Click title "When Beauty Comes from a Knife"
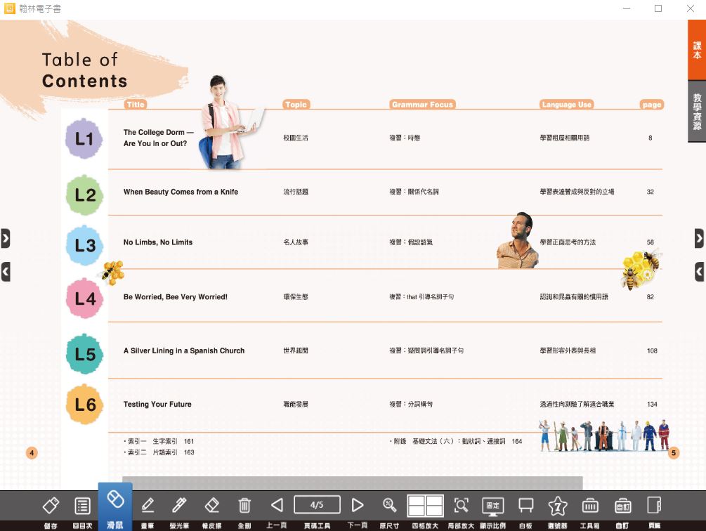Image resolution: width=706 pixels, height=531 pixels. point(181,192)
